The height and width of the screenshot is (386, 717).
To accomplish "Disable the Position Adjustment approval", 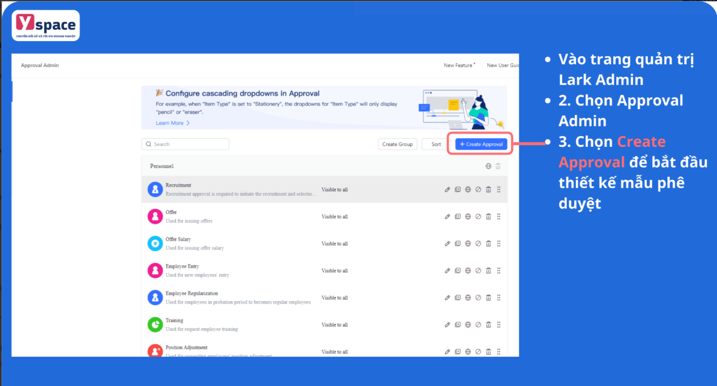I will point(478,352).
